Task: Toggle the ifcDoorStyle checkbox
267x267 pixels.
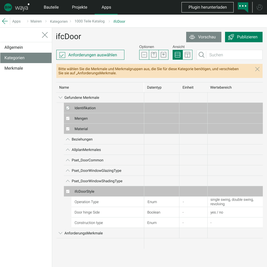Action: [x=68, y=191]
